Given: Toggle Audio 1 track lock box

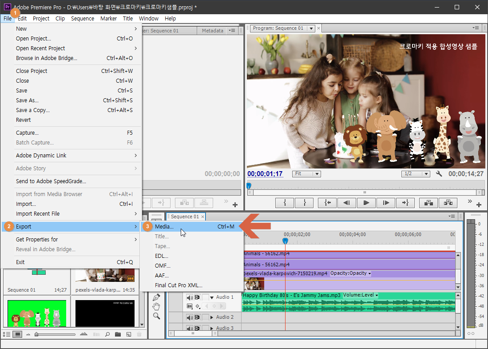Looking at the screenshot, I should point(206,297).
